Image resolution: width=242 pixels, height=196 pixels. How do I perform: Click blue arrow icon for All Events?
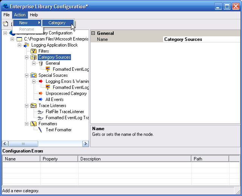click(41, 99)
